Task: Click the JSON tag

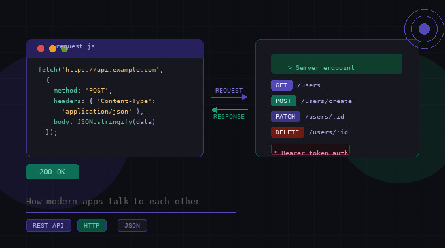Action: tap(132, 226)
